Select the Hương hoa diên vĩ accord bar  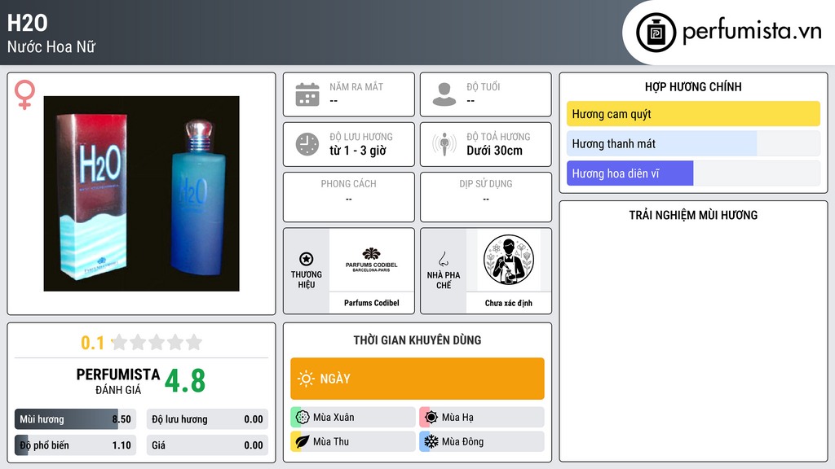tap(693, 173)
